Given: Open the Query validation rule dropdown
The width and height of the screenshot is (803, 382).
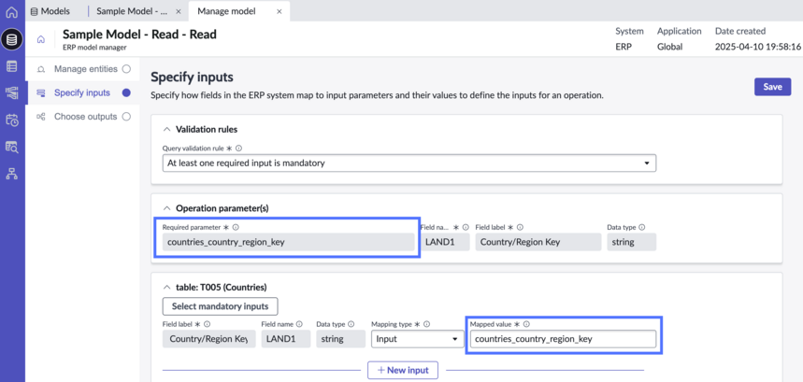Looking at the screenshot, I should click(409, 163).
